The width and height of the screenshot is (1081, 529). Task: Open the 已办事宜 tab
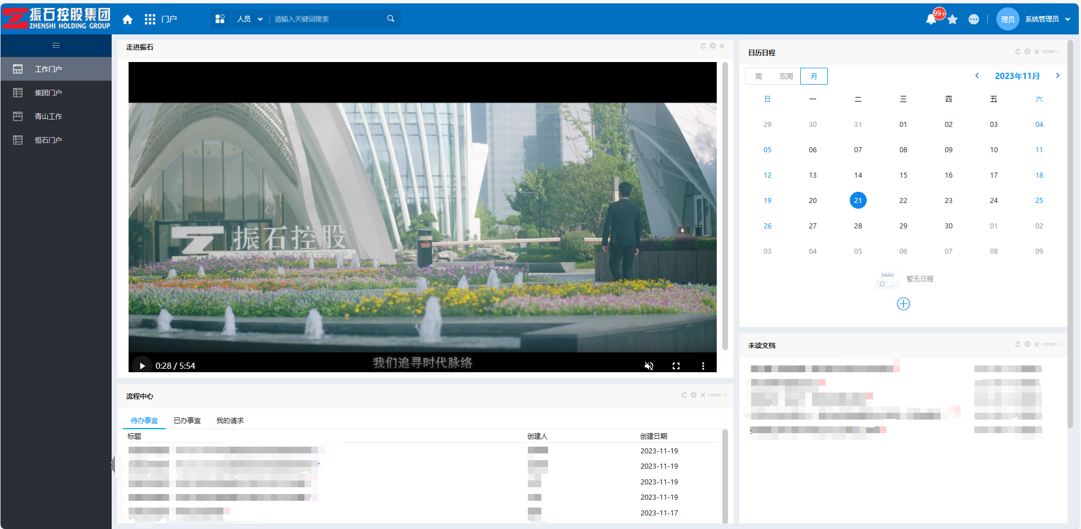tap(187, 421)
